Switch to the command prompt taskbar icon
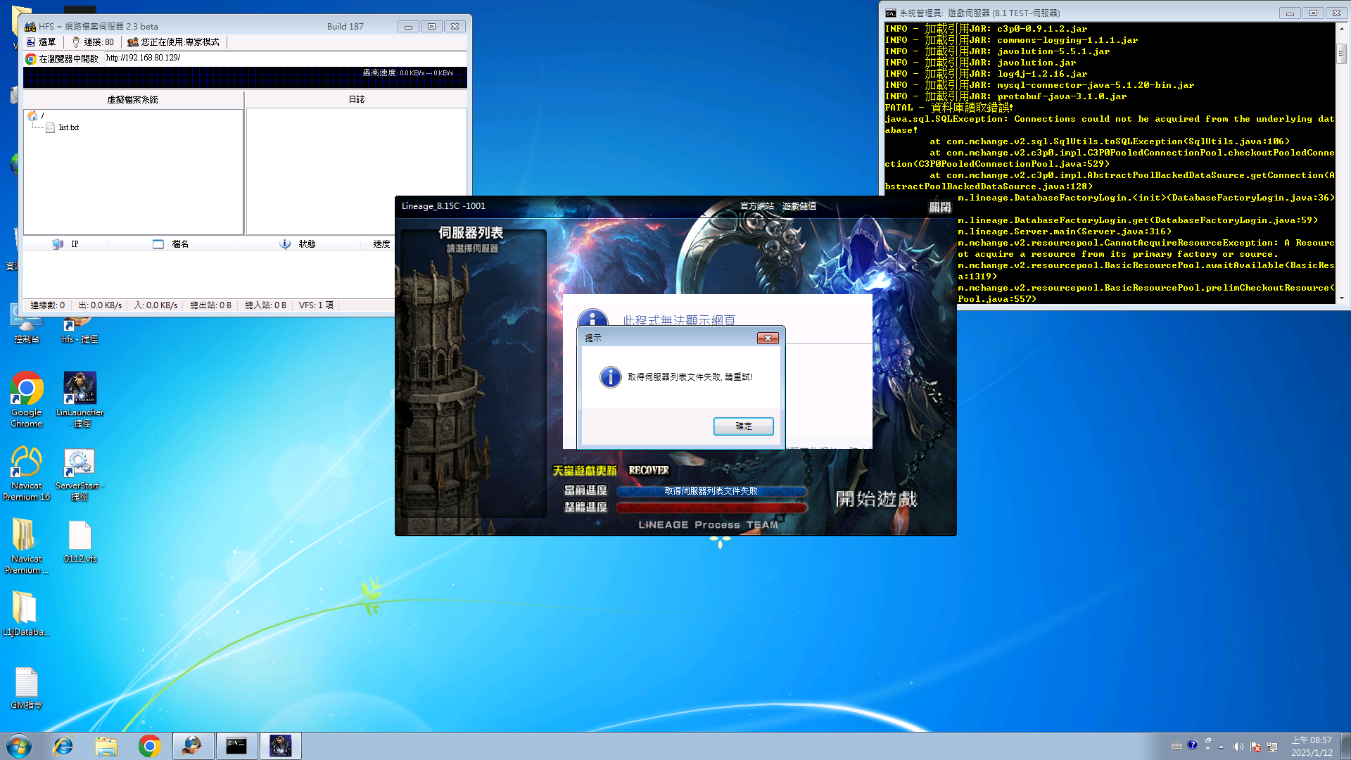The image size is (1351, 760). pyautogui.click(x=236, y=746)
